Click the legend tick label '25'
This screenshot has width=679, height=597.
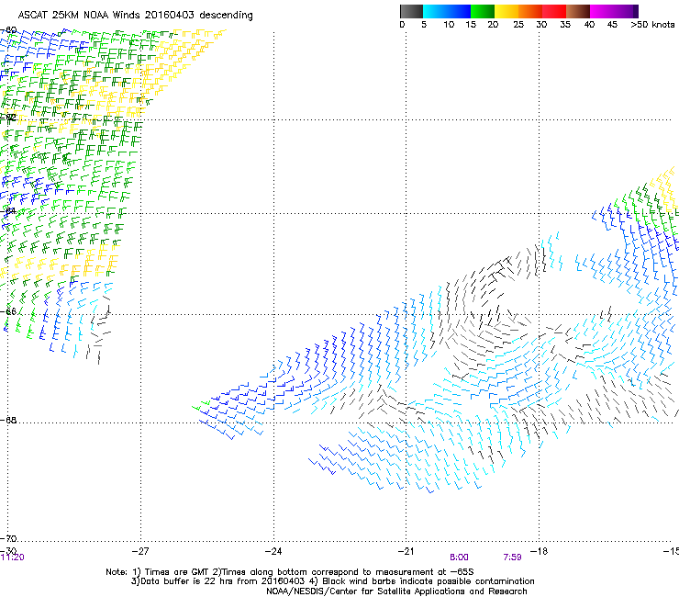coord(518,25)
